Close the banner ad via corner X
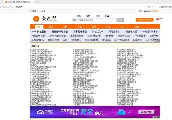The height and width of the screenshot is (120, 172). point(159,117)
